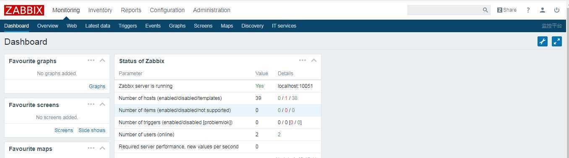This screenshot has width=569, height=158.
Task: Open help question mark icon
Action: (528, 10)
